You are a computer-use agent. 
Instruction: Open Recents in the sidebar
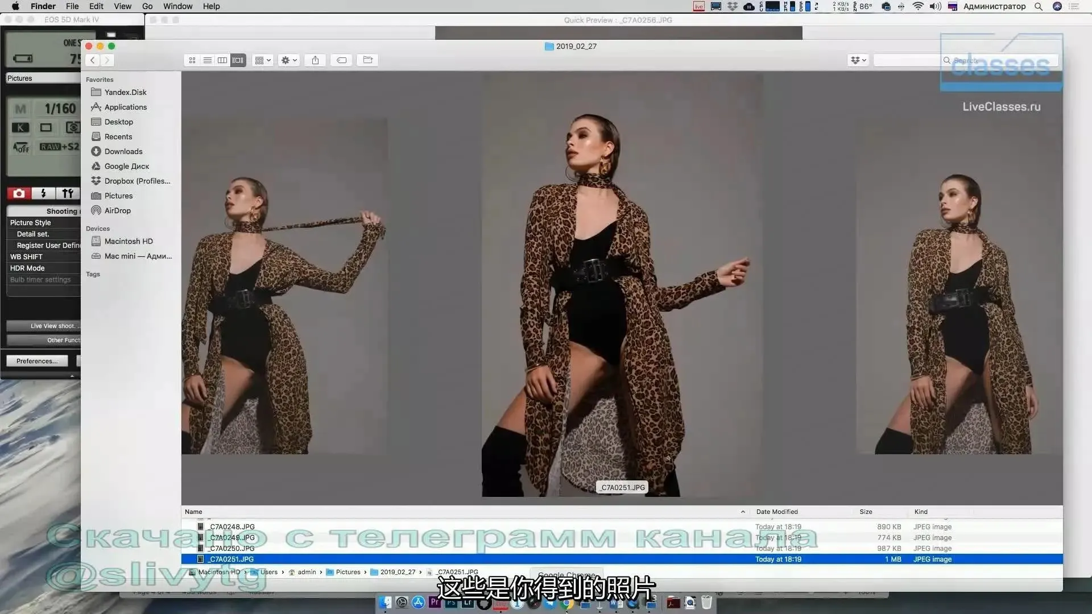[x=118, y=136]
